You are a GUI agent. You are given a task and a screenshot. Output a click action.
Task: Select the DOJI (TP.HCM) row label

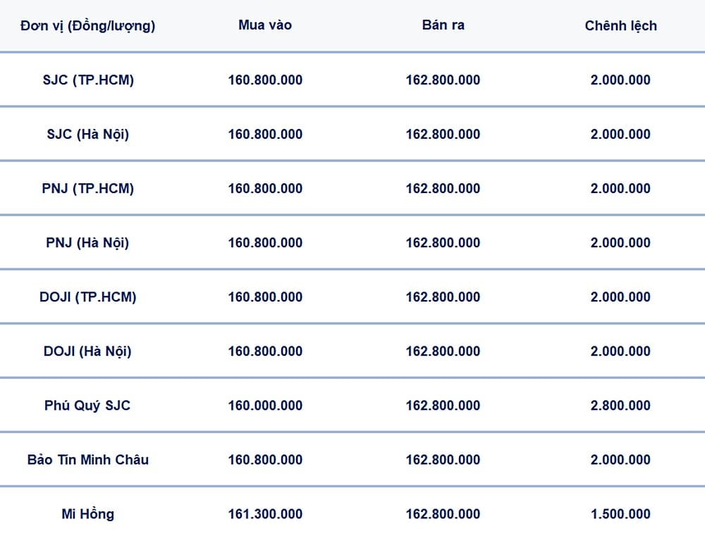pos(87,297)
